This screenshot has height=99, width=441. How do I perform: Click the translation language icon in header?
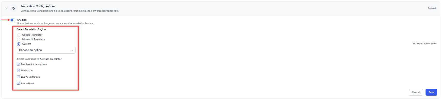point(13,8)
